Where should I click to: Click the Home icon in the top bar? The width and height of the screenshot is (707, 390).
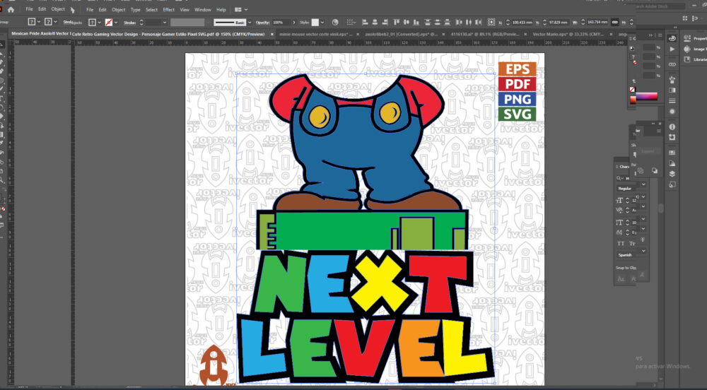tap(11, 9)
